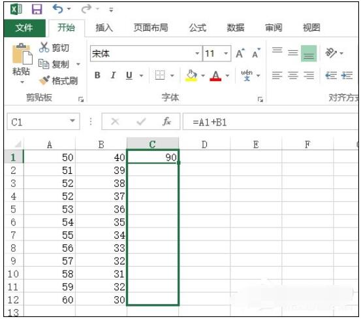Image resolution: width=361 pixels, height=319 pixels.
Task: Increase indent icon
Action: pos(347,75)
